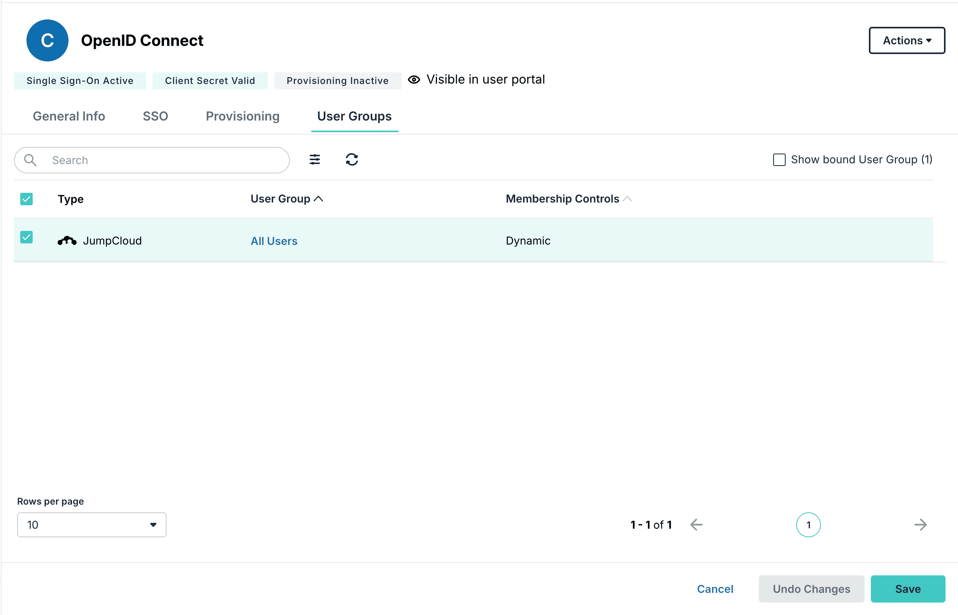Click the Client Secret Valid badge
This screenshot has width=958, height=615.
(210, 81)
